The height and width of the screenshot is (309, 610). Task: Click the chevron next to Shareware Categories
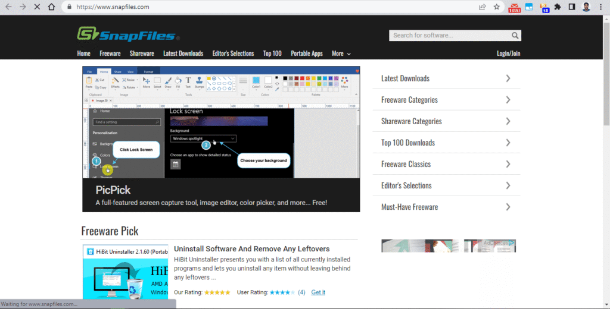click(x=508, y=121)
